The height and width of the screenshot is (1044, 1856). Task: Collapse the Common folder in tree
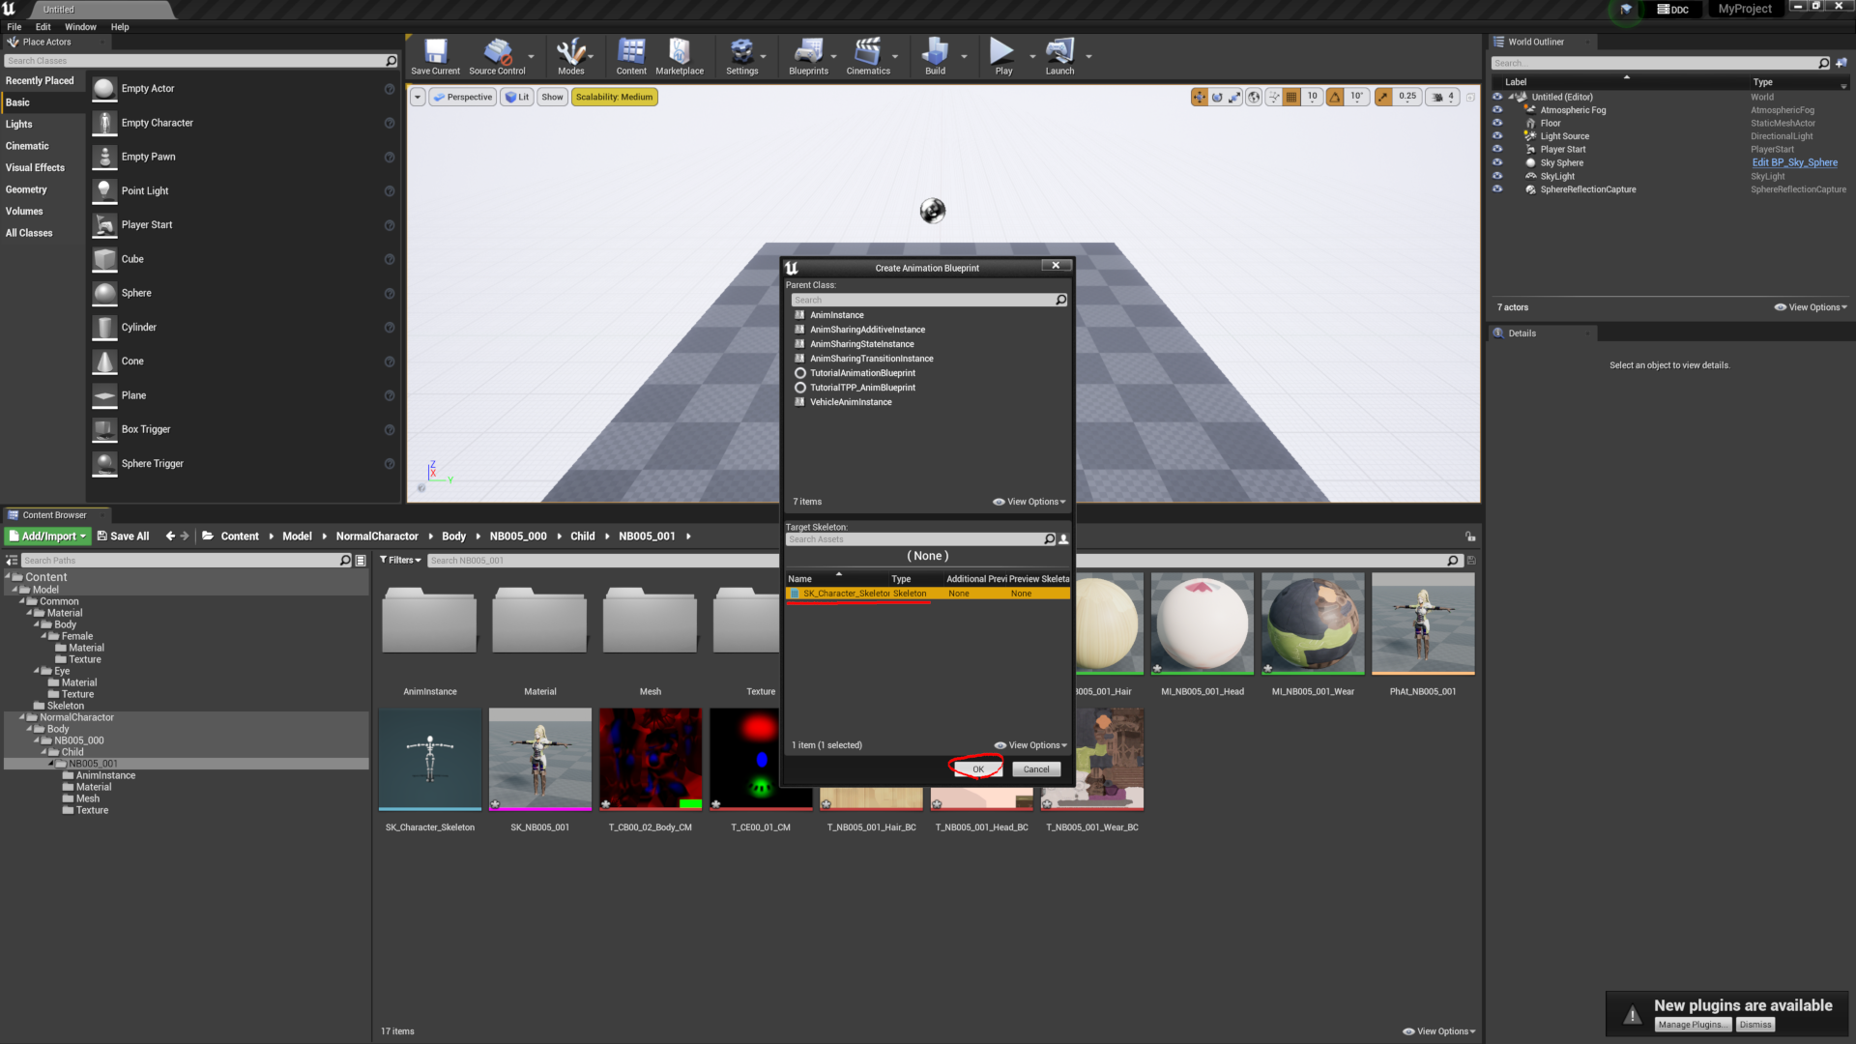[x=22, y=601]
